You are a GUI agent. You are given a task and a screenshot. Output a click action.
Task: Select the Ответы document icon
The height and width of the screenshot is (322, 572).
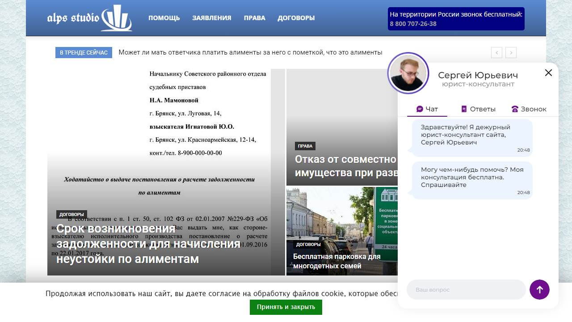(x=463, y=109)
